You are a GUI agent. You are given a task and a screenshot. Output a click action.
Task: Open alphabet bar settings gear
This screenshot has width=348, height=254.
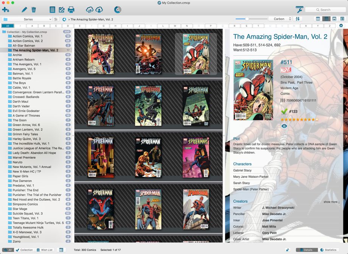point(341,25)
